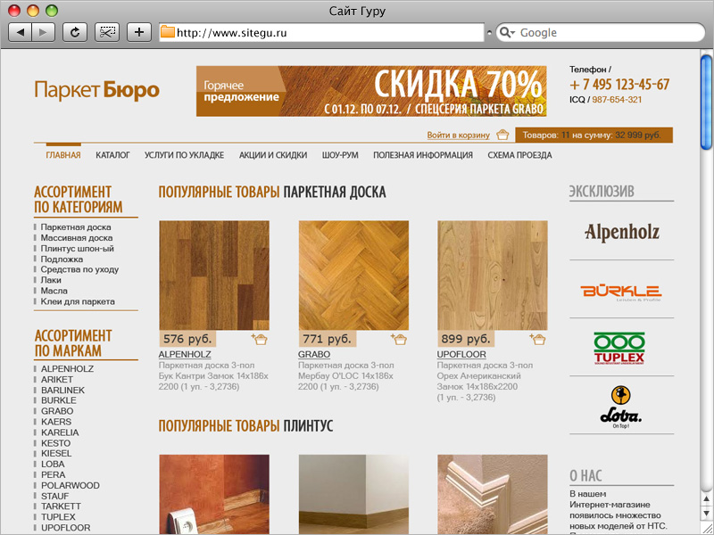Select category Подложка

coord(62,259)
